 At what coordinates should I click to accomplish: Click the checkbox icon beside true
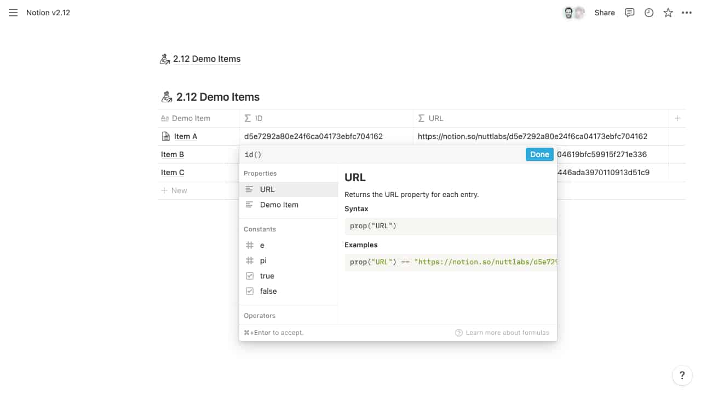click(x=250, y=276)
